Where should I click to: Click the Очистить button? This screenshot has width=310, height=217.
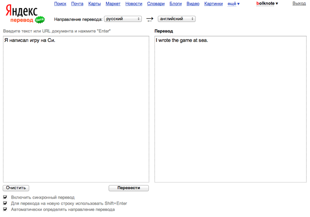pos(16,188)
